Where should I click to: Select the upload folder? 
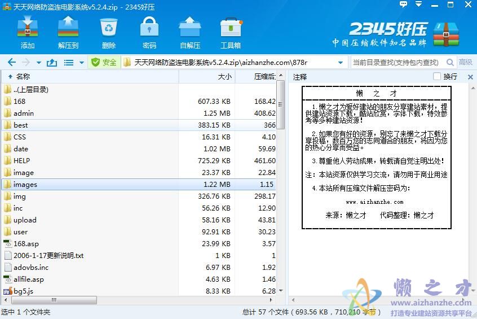[139, 220]
